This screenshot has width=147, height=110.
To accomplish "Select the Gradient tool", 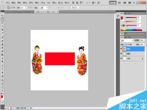I will 2,55.
